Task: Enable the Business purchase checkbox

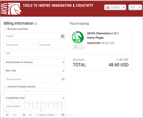Action: [x=5, y=29]
